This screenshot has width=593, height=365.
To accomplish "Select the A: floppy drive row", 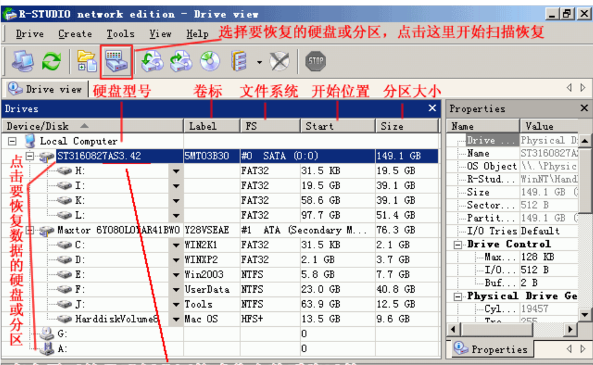I will click(x=220, y=348).
